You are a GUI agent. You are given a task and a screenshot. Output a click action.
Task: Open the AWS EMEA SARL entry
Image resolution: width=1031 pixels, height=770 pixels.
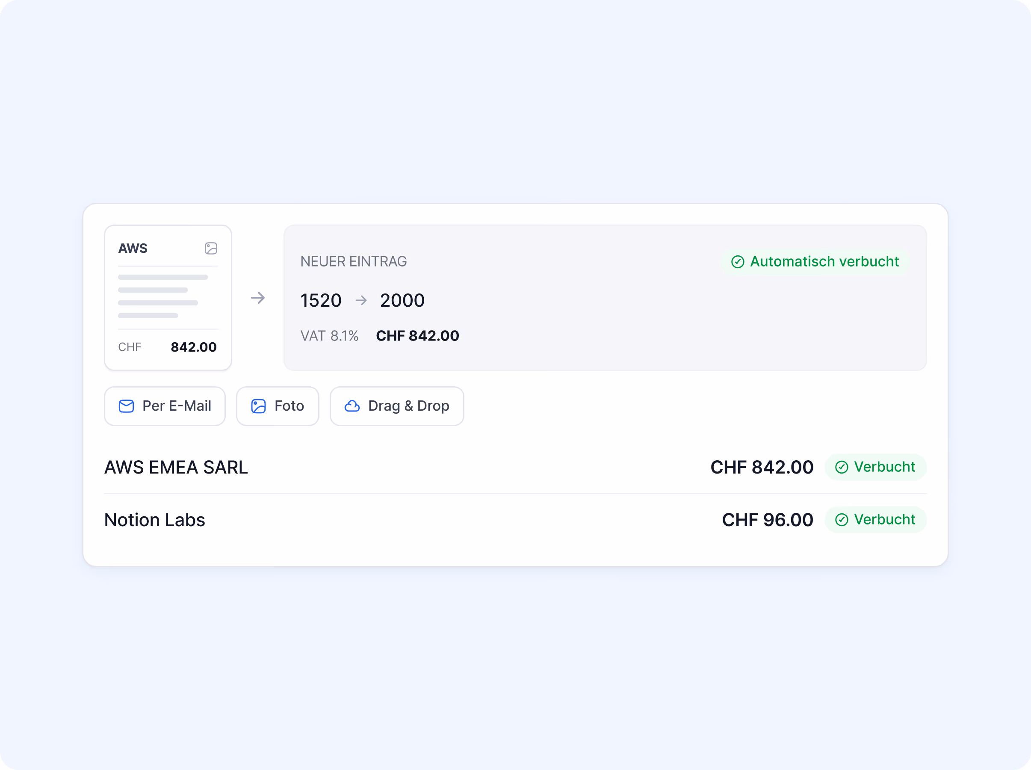pos(515,467)
